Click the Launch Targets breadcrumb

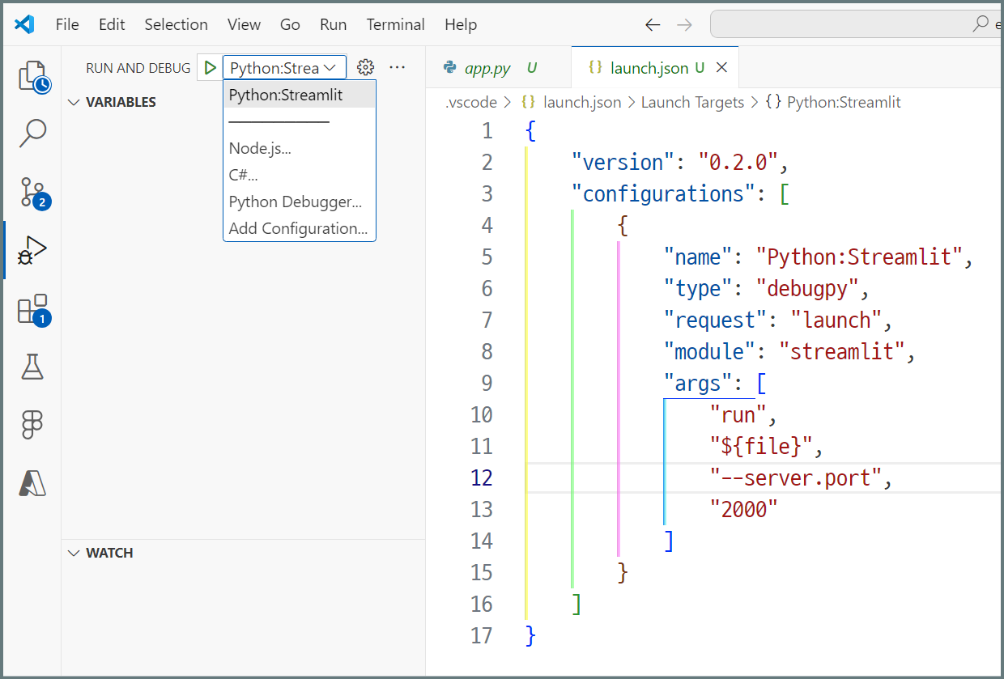(x=692, y=102)
